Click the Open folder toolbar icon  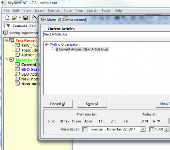tap(14, 18)
